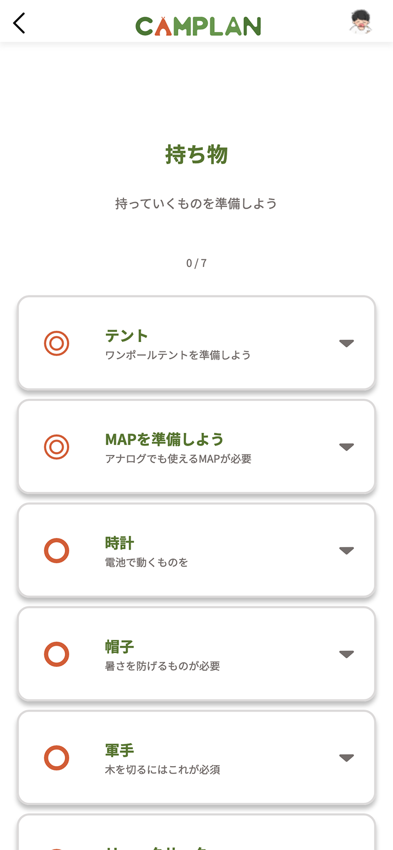This screenshot has height=850, width=393.
Task: Select the MAPを準備しよう title text
Action: point(164,439)
